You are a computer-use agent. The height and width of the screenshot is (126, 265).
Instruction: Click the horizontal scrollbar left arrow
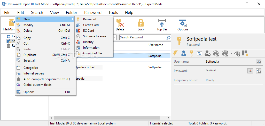[51, 117]
